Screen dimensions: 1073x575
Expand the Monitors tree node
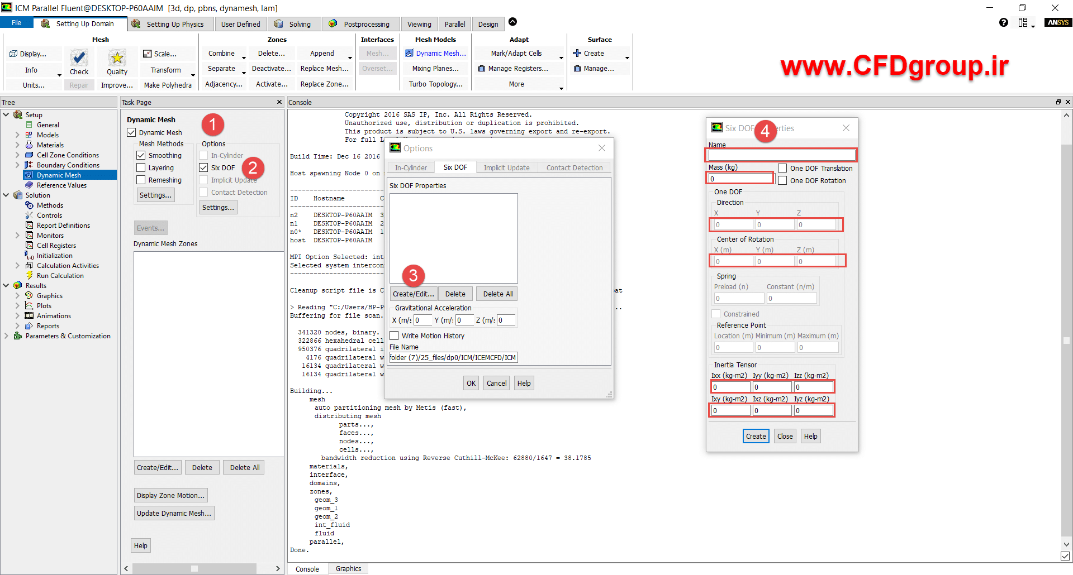[17, 236]
